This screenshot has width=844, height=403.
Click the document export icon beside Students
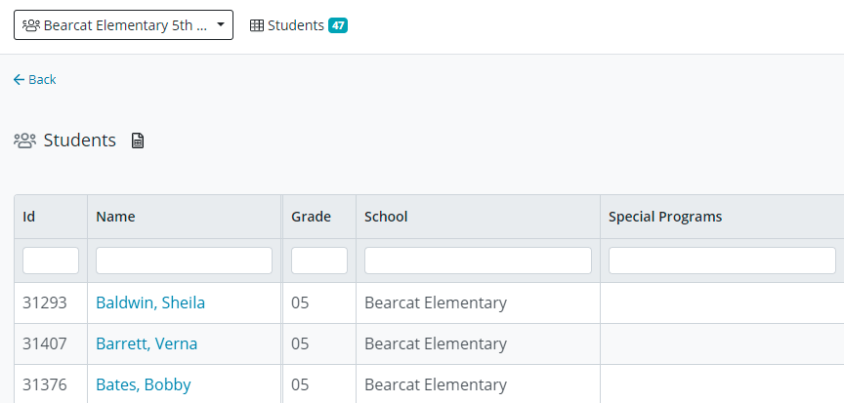138,141
